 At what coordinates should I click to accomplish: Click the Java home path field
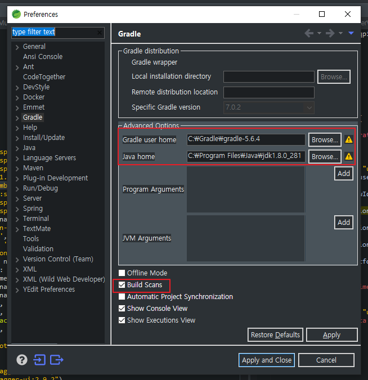246,156
